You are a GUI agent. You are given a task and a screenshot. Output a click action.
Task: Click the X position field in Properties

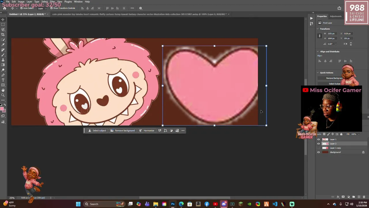pyautogui.click(x=348, y=34)
